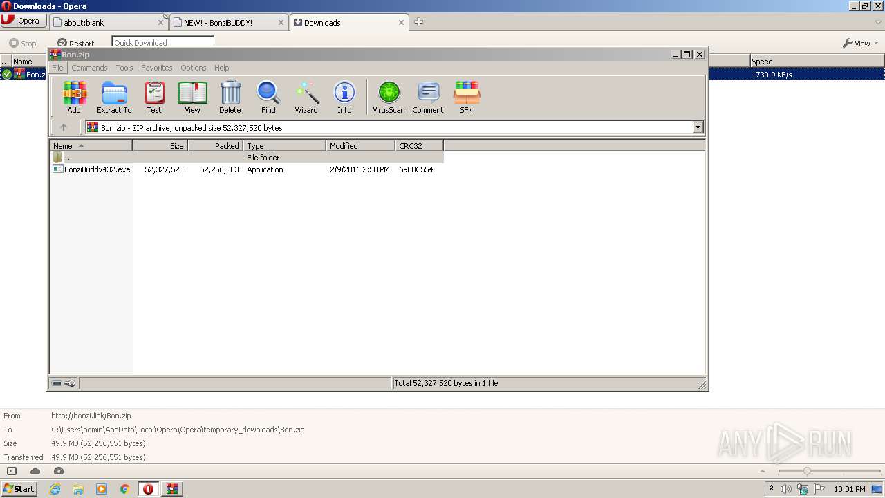
Task: Start a VirusScan on the archive
Action: [389, 97]
